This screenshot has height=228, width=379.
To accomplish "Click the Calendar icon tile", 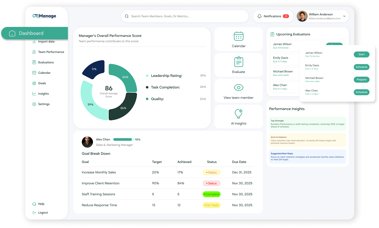I will click(238, 36).
